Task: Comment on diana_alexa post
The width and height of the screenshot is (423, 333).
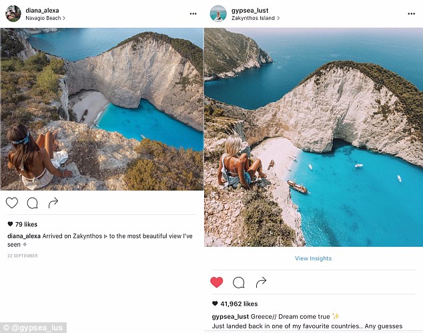Action: click(x=32, y=203)
